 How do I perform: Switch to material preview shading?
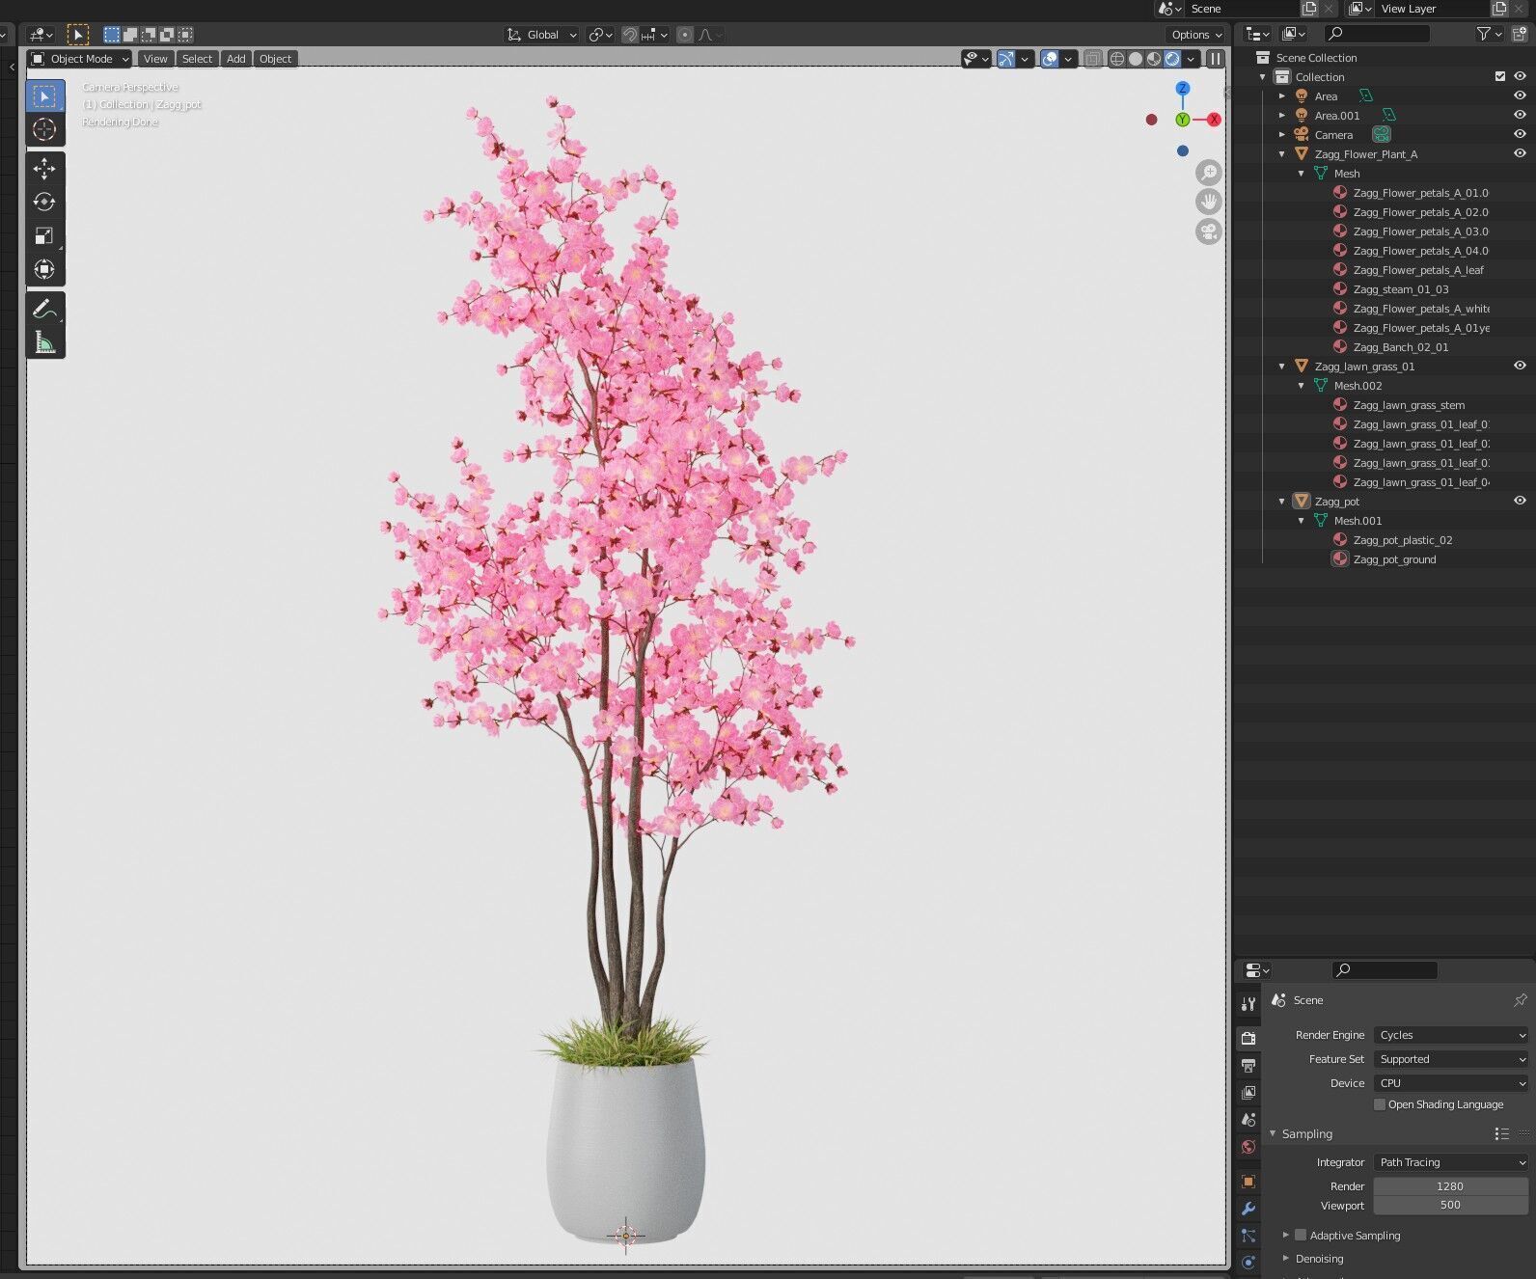tap(1154, 59)
